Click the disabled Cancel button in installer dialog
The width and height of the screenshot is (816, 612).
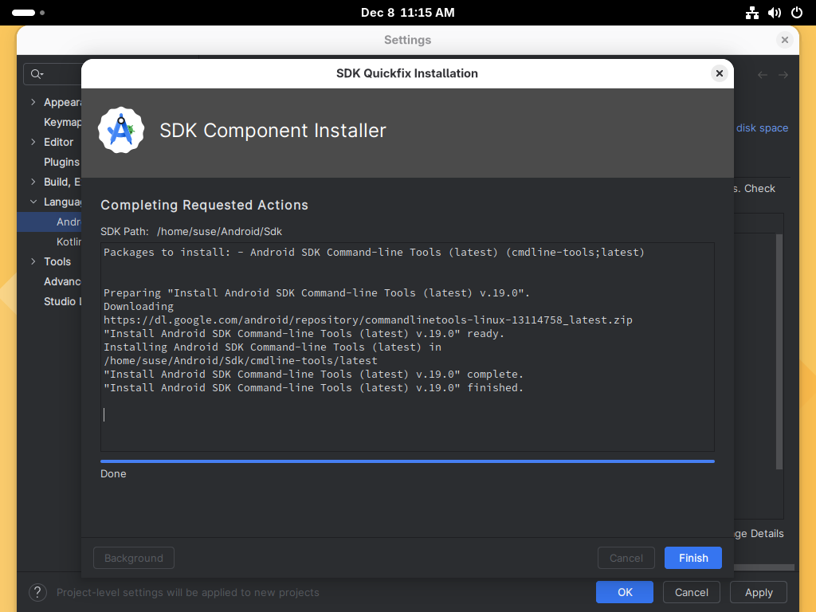click(x=626, y=558)
